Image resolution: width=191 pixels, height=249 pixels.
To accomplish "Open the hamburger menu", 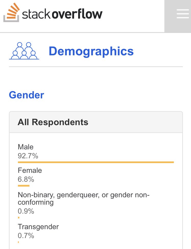I will 183,14.
